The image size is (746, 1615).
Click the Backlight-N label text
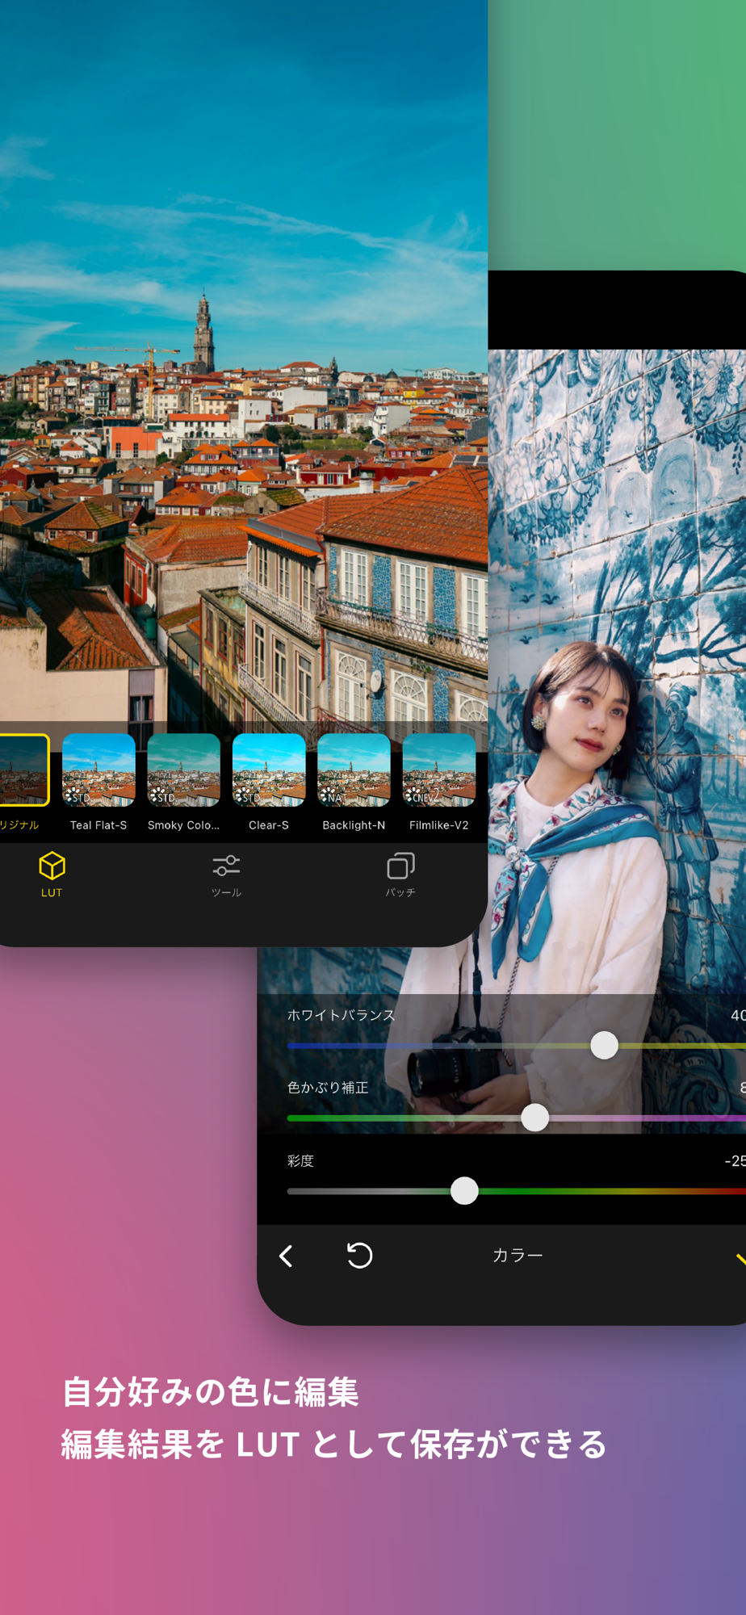pos(354,825)
